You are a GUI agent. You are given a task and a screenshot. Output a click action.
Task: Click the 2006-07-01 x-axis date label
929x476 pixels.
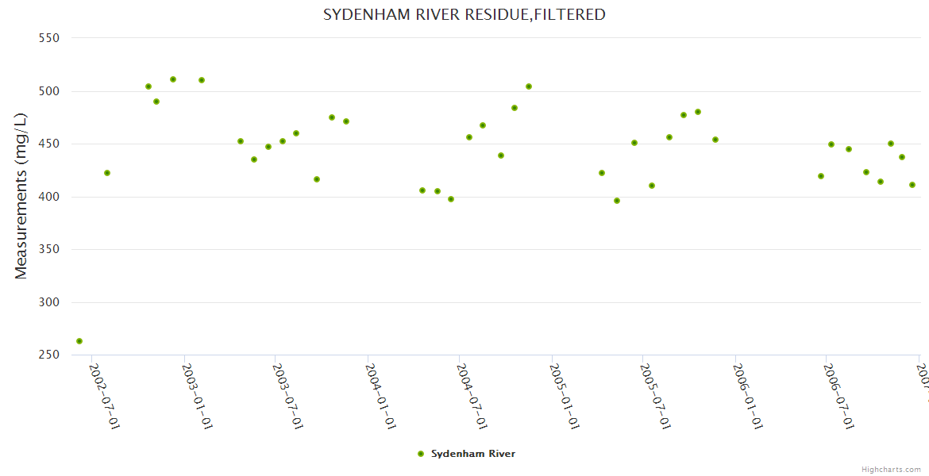click(x=839, y=397)
